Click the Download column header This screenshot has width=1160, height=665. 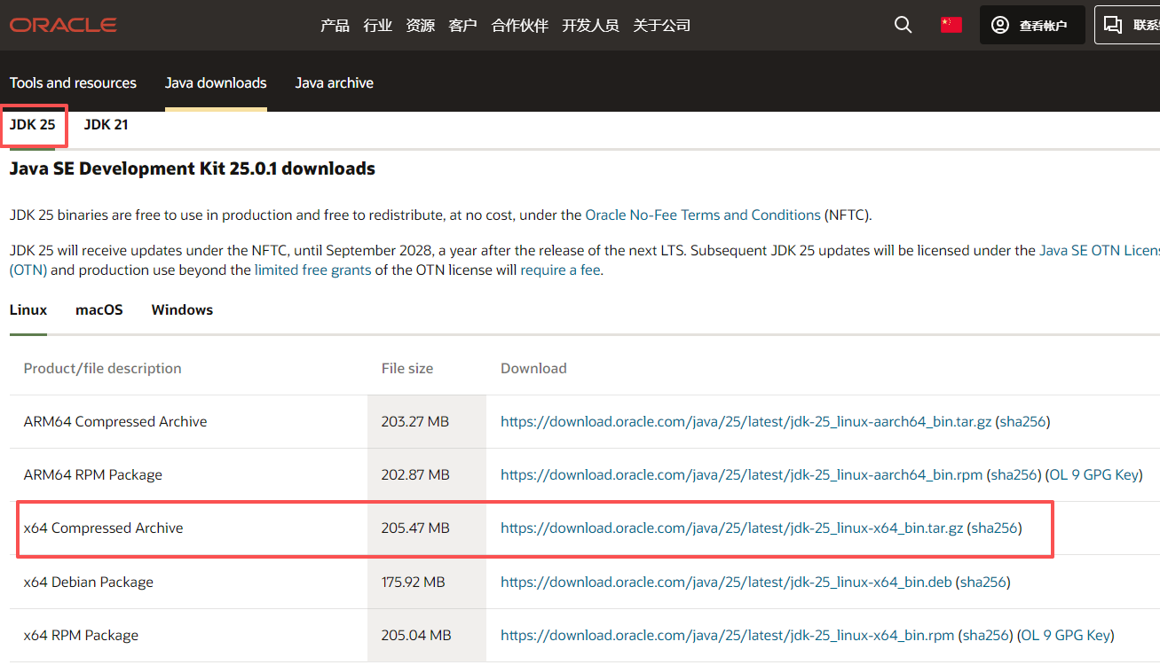(x=533, y=369)
